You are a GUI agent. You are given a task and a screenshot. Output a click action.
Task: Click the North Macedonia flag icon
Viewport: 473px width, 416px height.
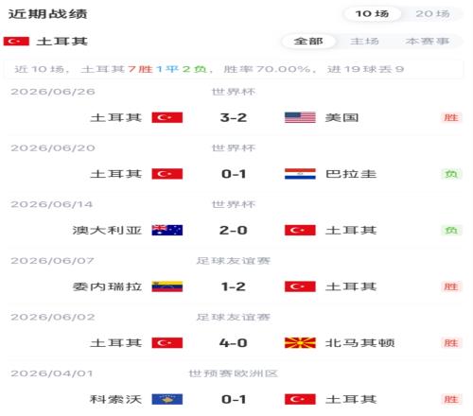click(x=300, y=343)
